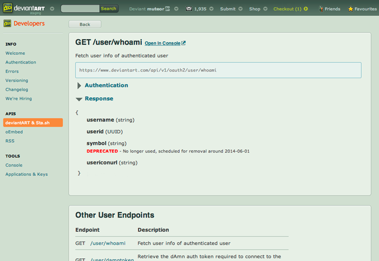The height and width of the screenshot is (261, 379).
Task: Click the deviantART logo icon
Action: 8,8
